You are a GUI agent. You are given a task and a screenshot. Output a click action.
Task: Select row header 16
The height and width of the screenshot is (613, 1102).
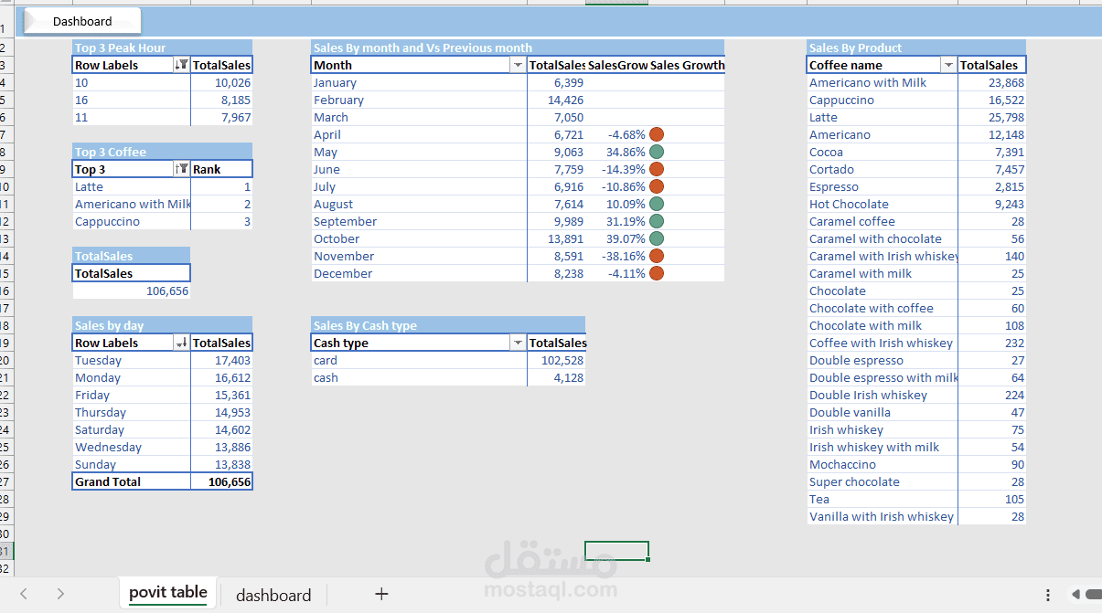pyautogui.click(x=7, y=291)
